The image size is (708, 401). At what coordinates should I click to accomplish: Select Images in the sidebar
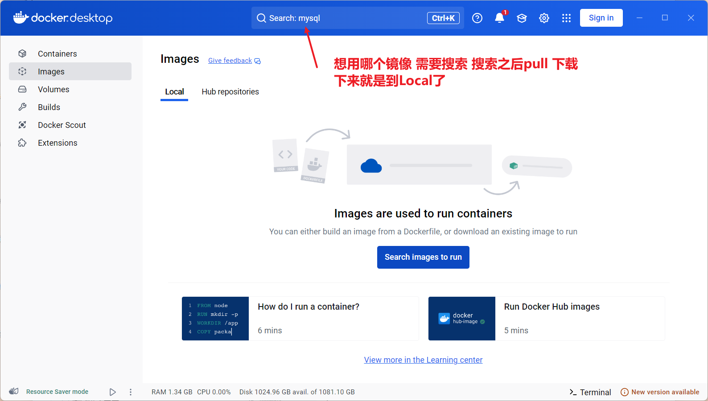point(70,71)
